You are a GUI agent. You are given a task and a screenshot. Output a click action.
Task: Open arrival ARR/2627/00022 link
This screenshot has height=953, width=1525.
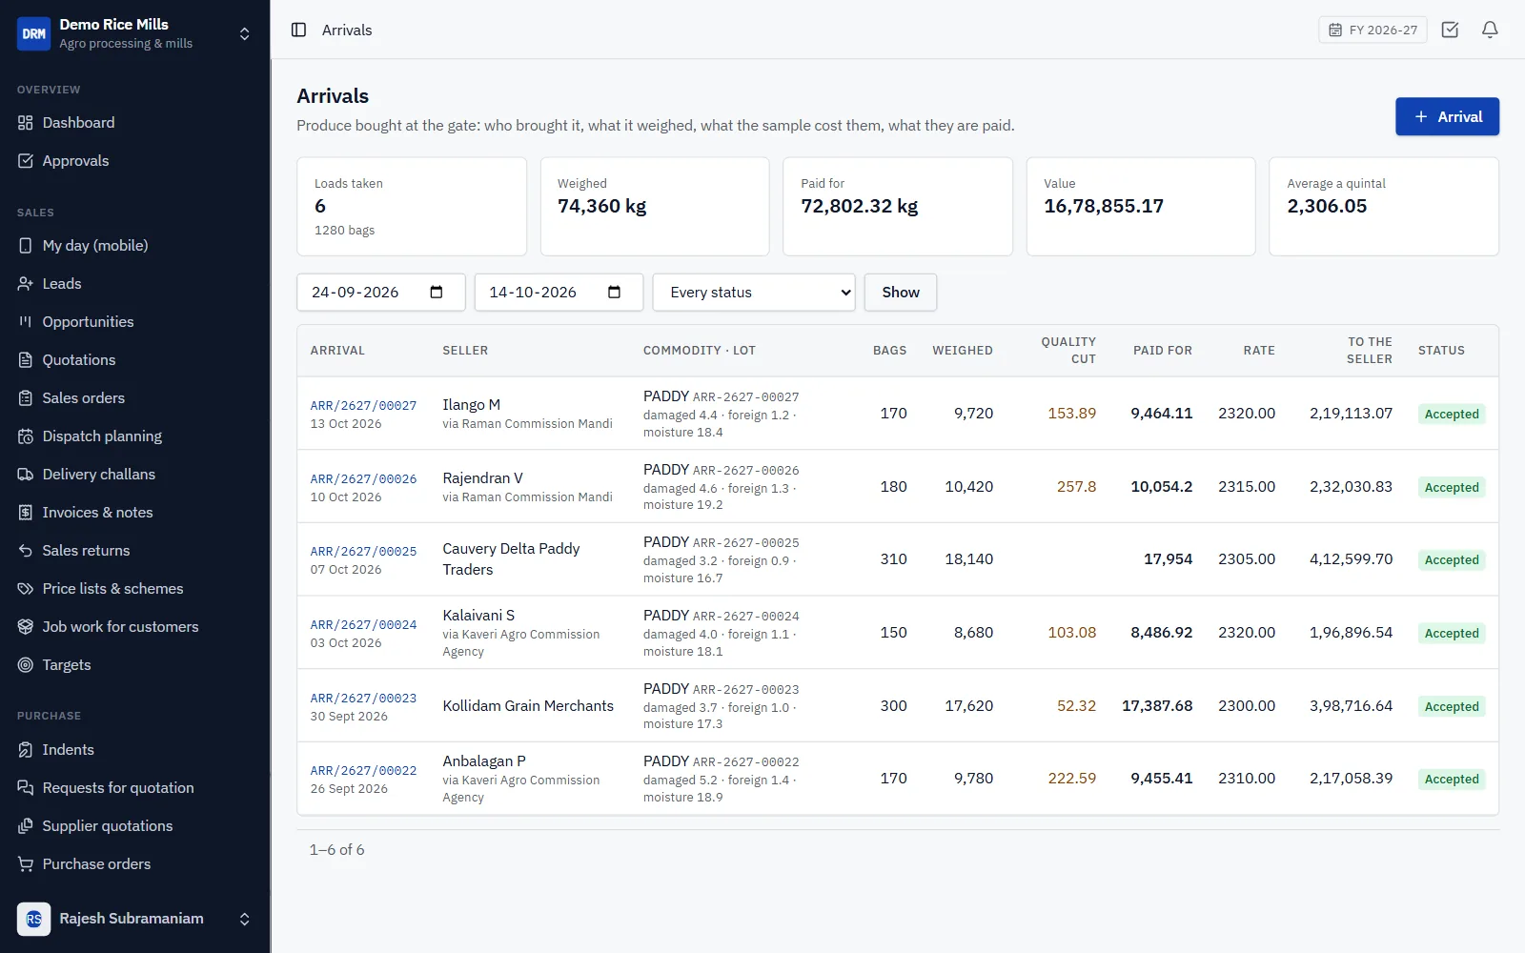click(363, 770)
